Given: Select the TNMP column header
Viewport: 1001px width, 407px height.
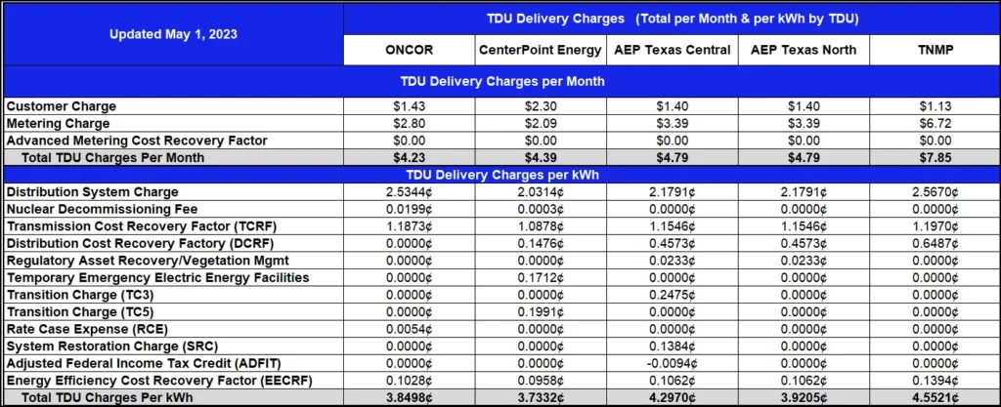Looking at the screenshot, I should coord(933,50).
